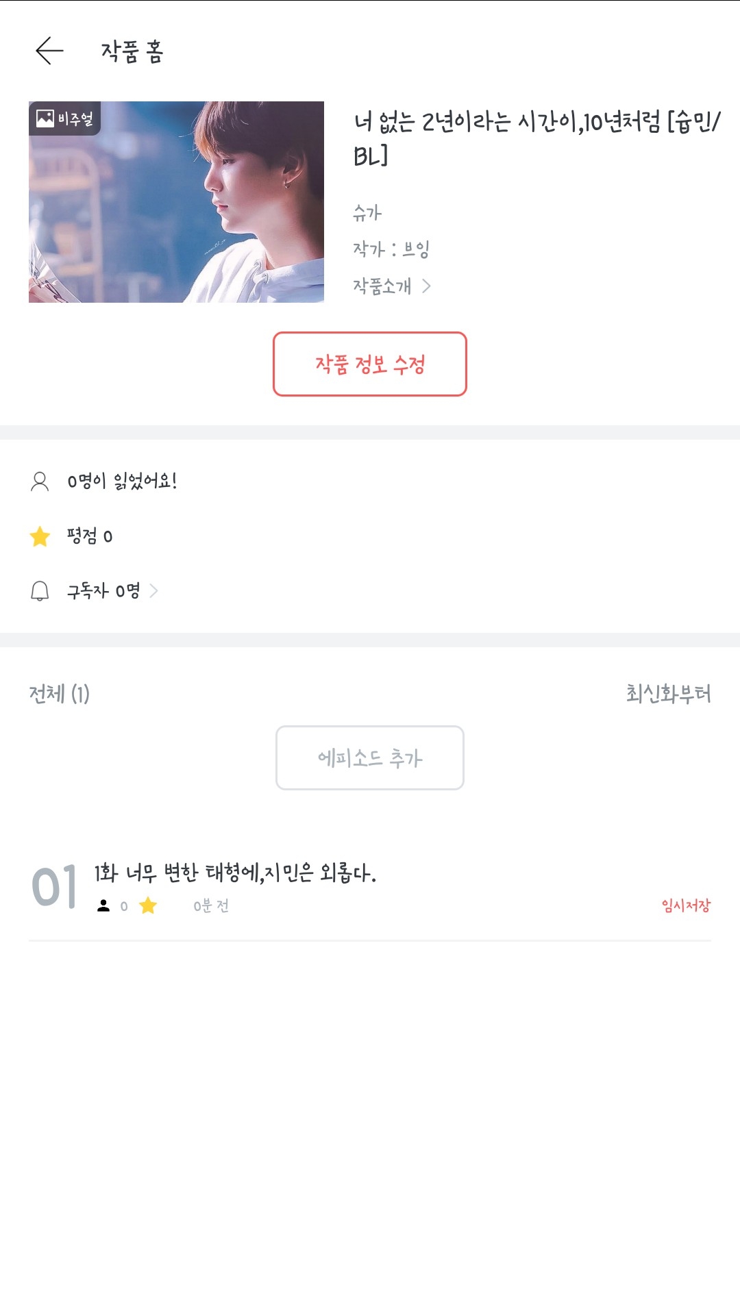Image resolution: width=740 pixels, height=1315 pixels.
Task: Select the 전체 (1) episode tab
Action: click(x=60, y=694)
